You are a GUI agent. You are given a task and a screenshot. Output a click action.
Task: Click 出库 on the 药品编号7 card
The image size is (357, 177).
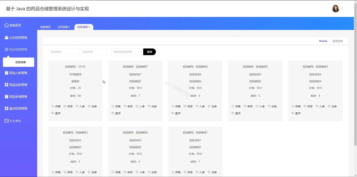click(152, 106)
